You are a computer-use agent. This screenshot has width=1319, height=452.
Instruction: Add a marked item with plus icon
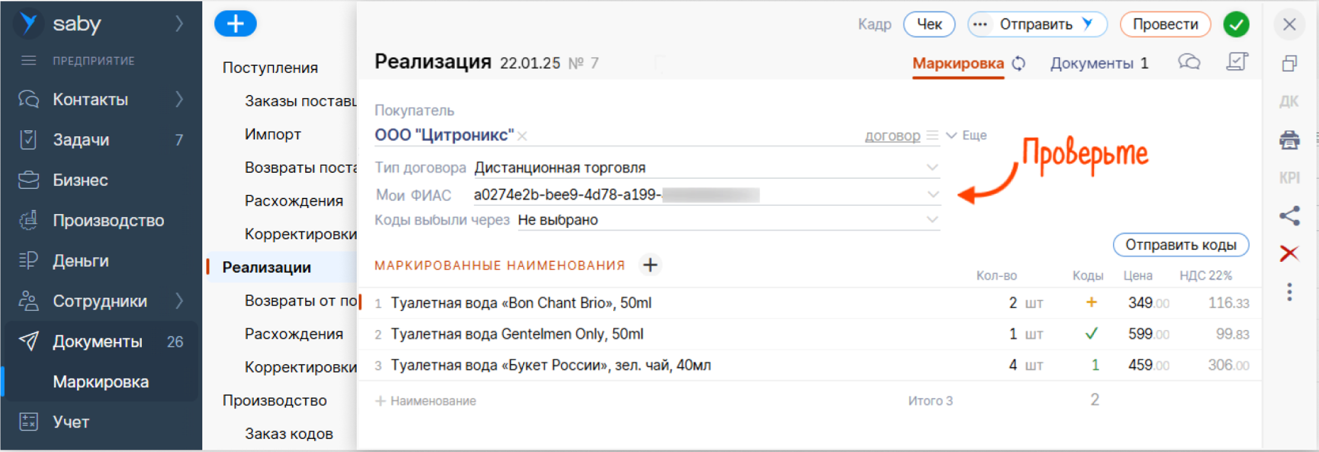point(650,265)
